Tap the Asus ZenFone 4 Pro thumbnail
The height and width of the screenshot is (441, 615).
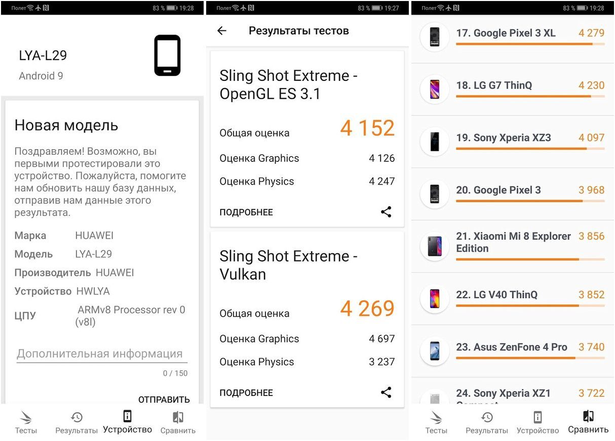tap(434, 351)
